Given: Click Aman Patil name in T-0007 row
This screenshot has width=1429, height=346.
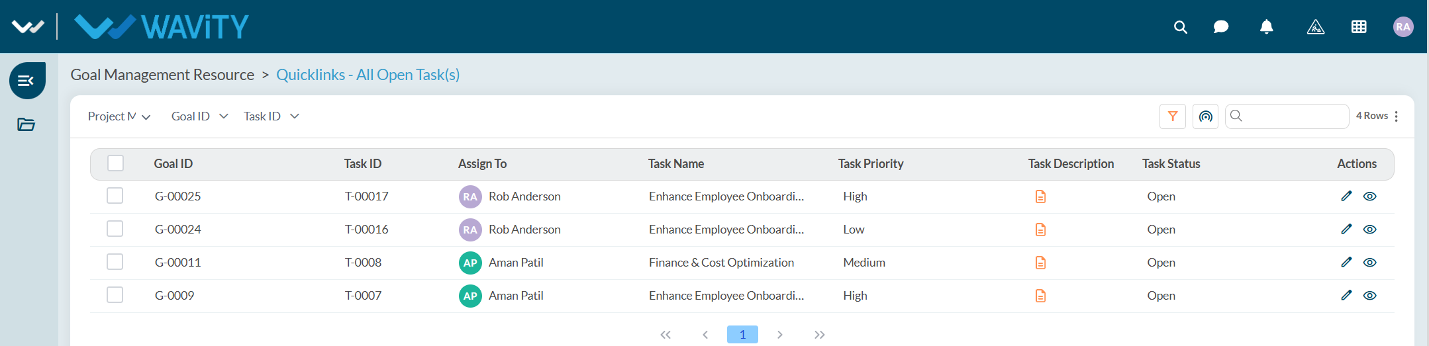Looking at the screenshot, I should (516, 296).
